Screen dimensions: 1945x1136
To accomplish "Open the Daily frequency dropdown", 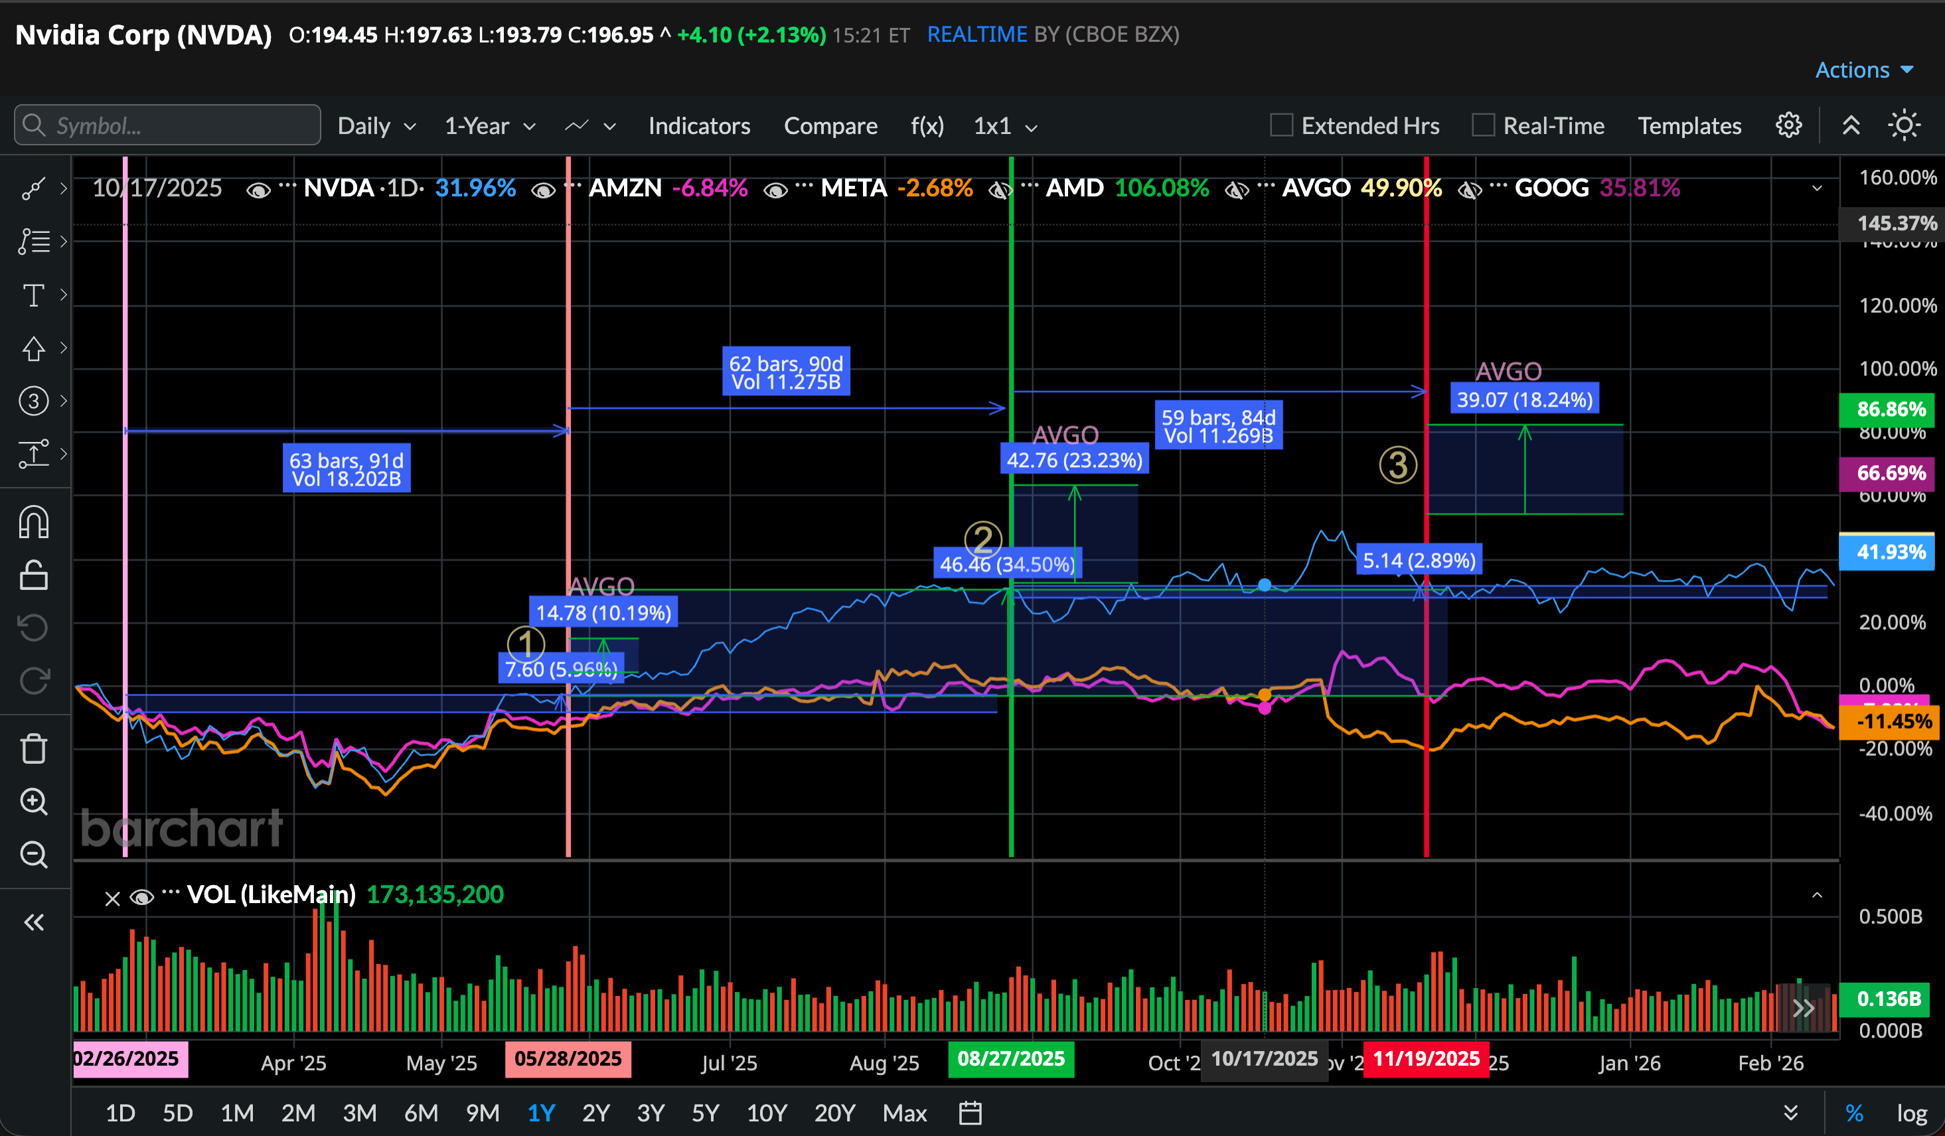I will pyautogui.click(x=376, y=126).
